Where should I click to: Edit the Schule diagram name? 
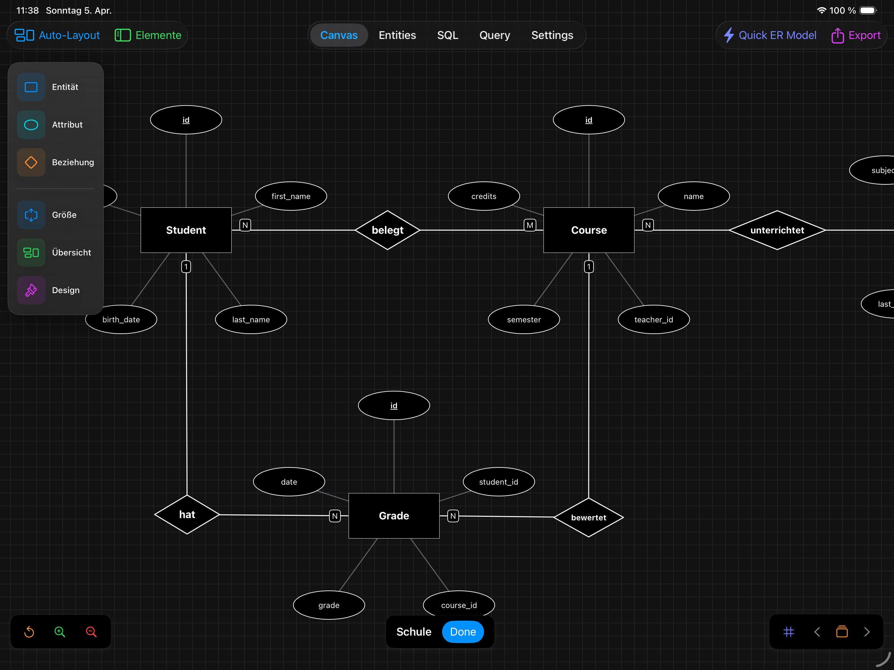414,632
